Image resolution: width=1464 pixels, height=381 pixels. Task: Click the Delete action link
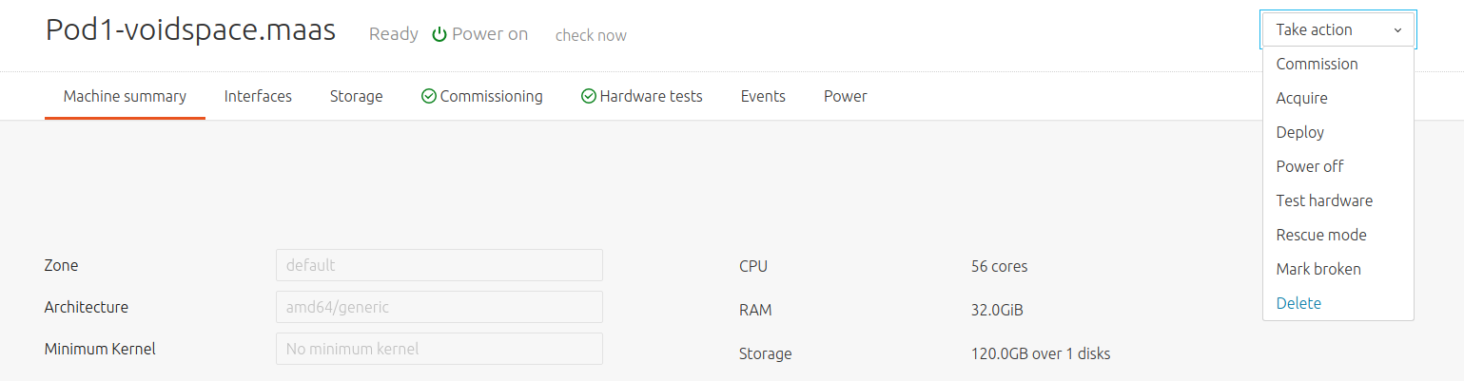[1298, 303]
